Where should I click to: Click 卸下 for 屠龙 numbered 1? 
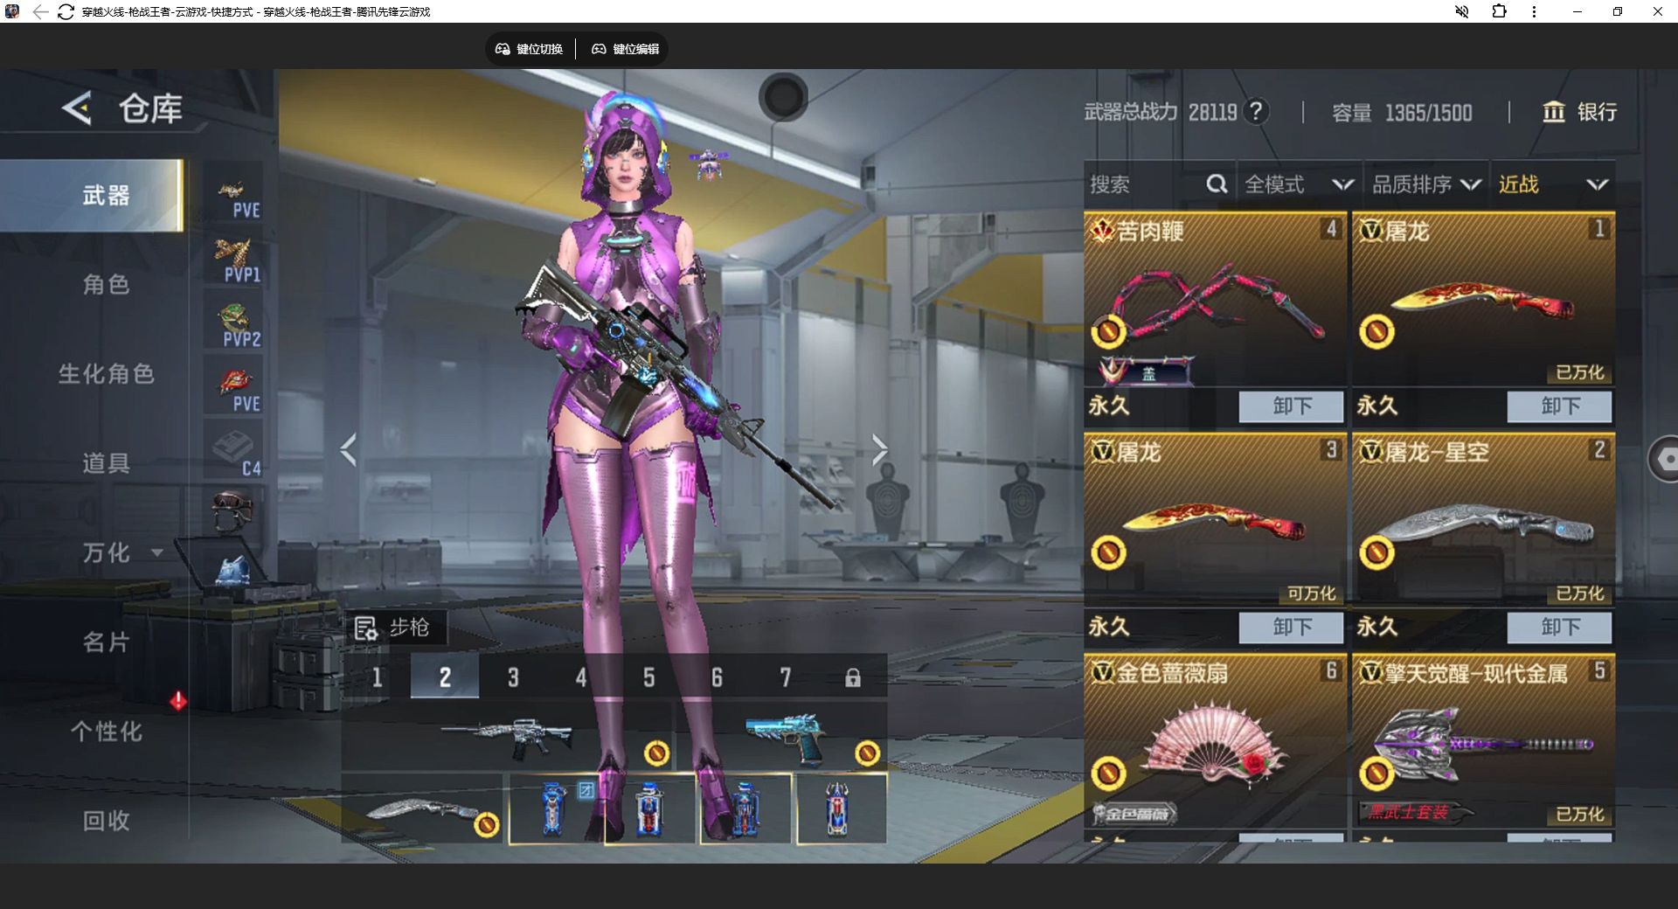1559,406
